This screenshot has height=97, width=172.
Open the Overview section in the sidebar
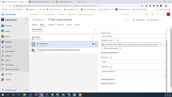click(8, 26)
